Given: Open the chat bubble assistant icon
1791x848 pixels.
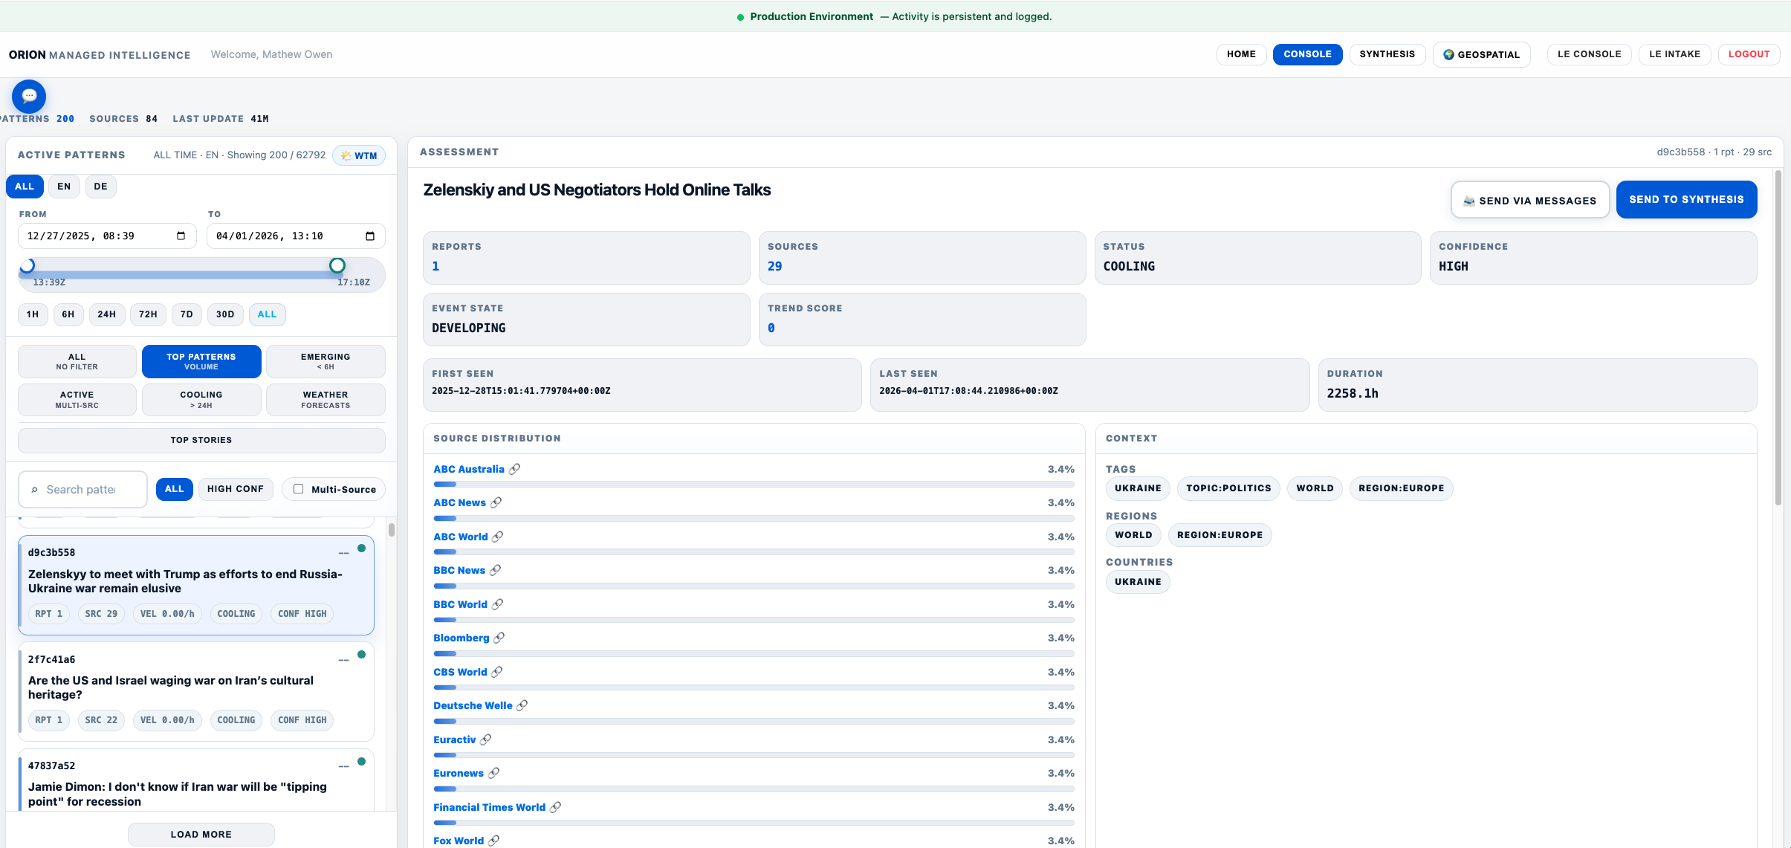Looking at the screenshot, I should click(28, 96).
